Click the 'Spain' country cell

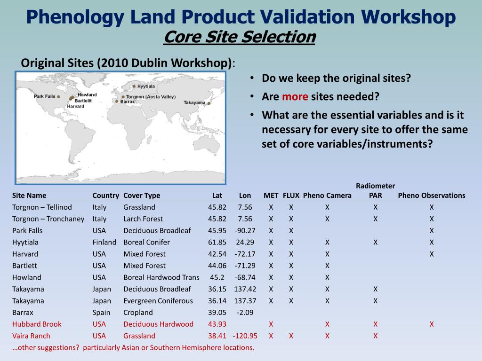pos(101,313)
